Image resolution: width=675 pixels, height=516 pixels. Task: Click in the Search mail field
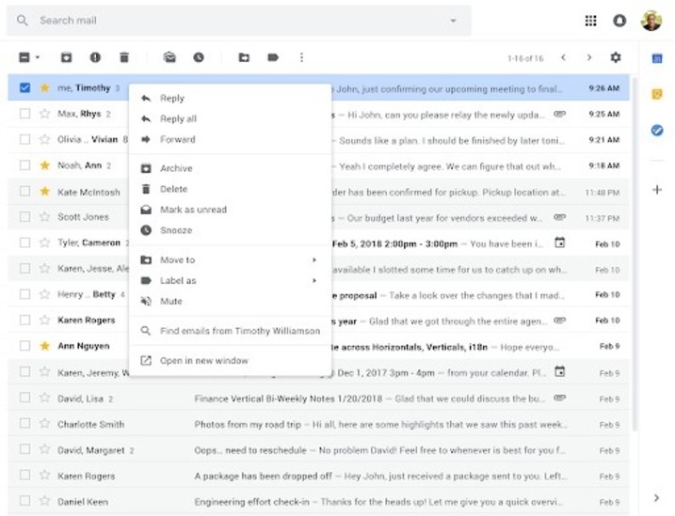click(239, 21)
